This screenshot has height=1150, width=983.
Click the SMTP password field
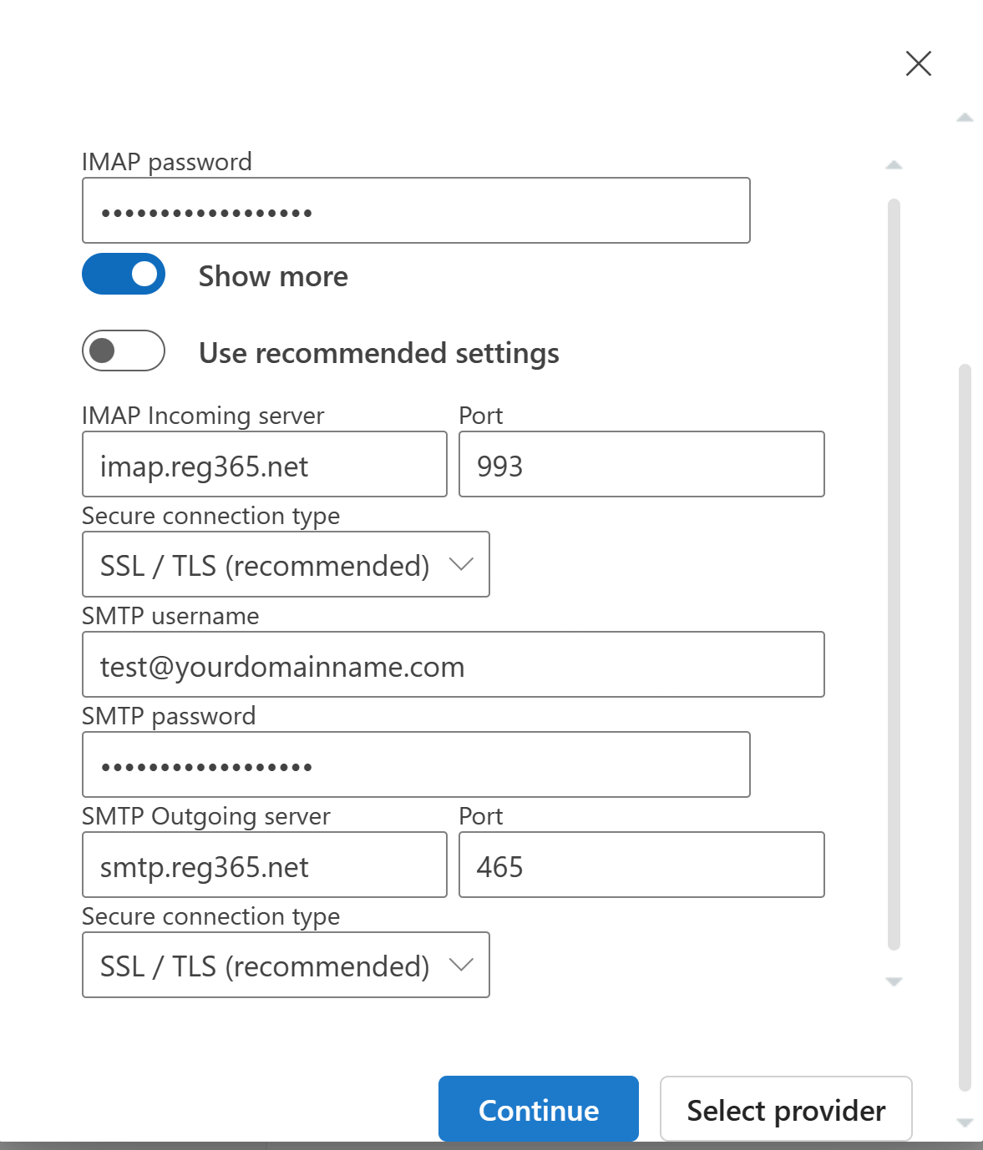(415, 764)
